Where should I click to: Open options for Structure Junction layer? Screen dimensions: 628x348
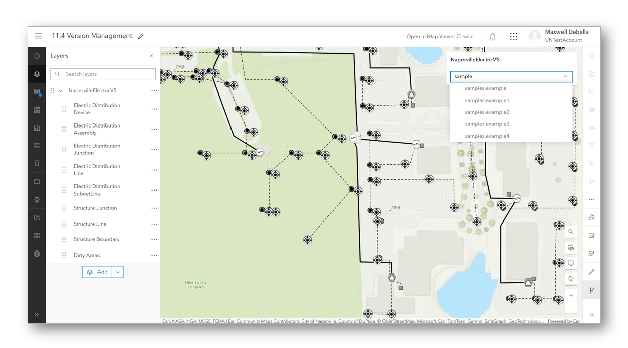coord(154,208)
